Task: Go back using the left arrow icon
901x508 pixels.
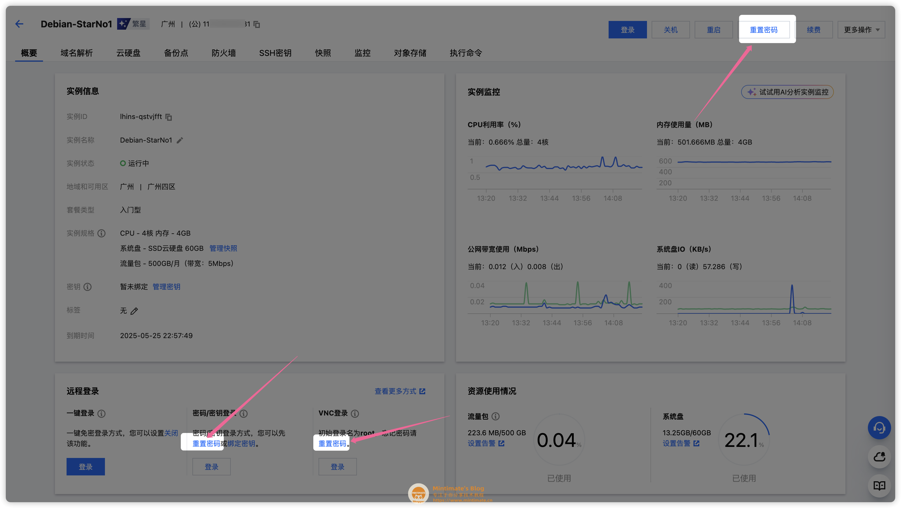Action: click(19, 24)
